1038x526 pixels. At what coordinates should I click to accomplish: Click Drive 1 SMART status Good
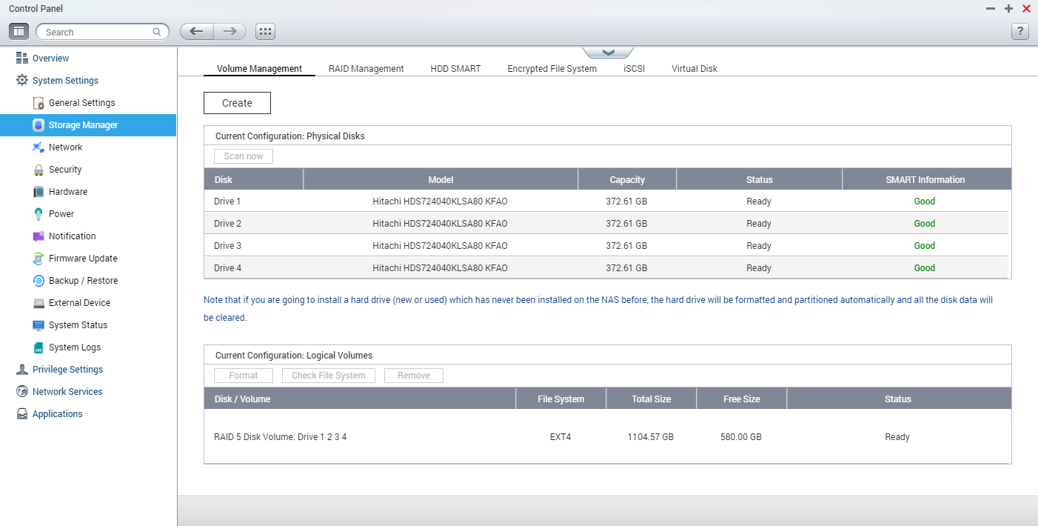point(925,202)
